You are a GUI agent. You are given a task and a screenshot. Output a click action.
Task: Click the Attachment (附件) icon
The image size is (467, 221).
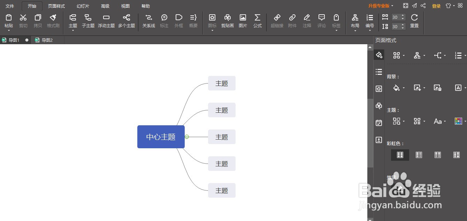click(292, 17)
